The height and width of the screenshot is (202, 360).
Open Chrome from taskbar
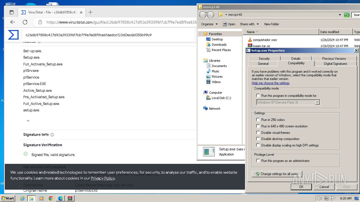point(51,198)
